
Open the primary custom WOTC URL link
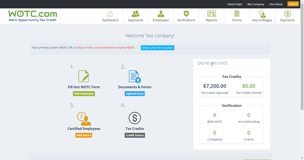106,47
